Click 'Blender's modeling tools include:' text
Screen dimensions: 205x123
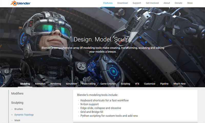[98, 95]
